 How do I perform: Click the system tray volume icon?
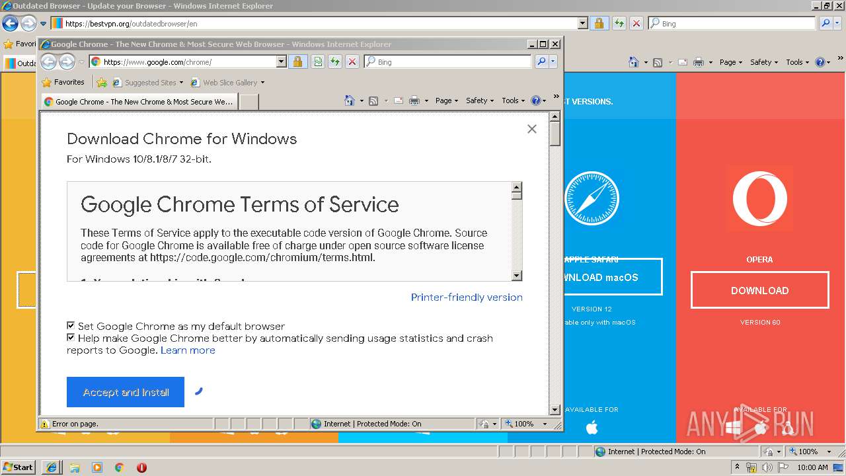pyautogui.click(x=767, y=467)
